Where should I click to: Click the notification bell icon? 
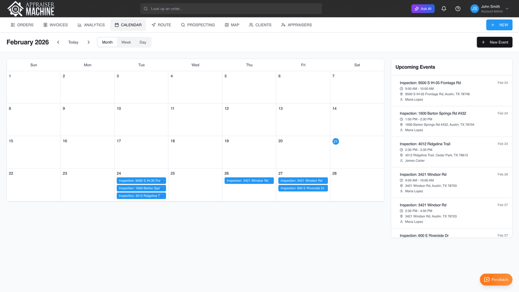(443, 8)
